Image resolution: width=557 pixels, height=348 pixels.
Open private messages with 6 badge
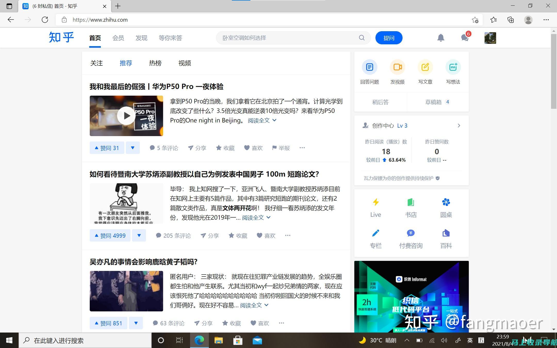[465, 38]
